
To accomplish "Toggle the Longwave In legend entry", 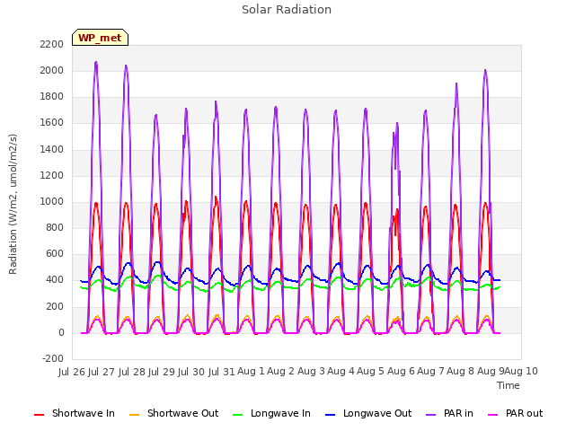I will pos(271,413).
